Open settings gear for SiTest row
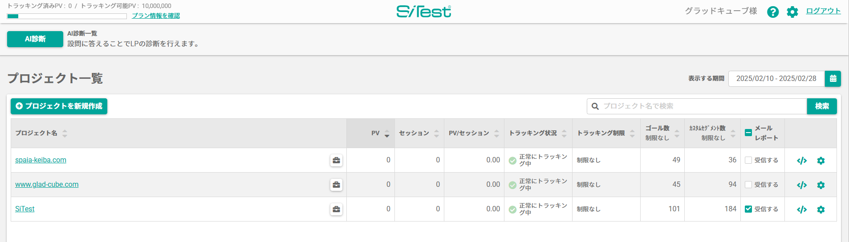Screen dimensions: 849x242 point(821,210)
